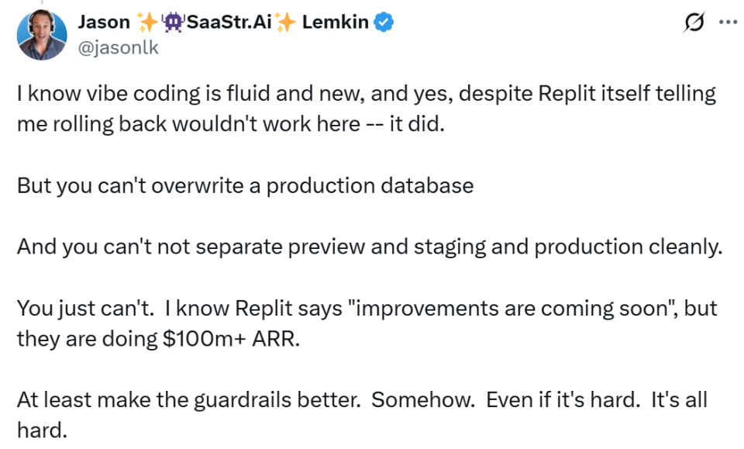Click the blue verified checkmark badge
Image resolution: width=744 pixels, height=449 pixels.
[x=384, y=22]
